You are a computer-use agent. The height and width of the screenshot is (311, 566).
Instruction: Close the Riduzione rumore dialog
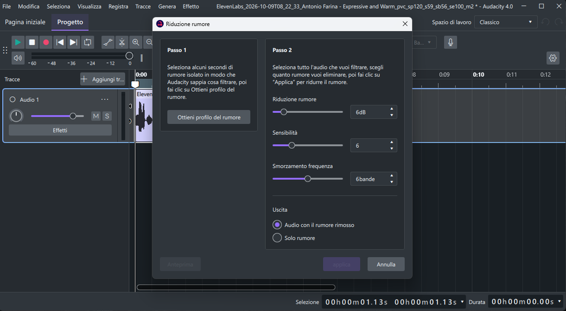click(x=405, y=24)
